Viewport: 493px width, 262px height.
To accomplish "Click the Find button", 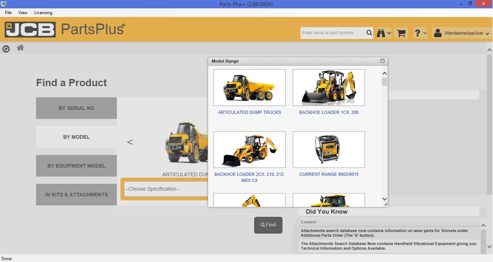I will pos(268,225).
